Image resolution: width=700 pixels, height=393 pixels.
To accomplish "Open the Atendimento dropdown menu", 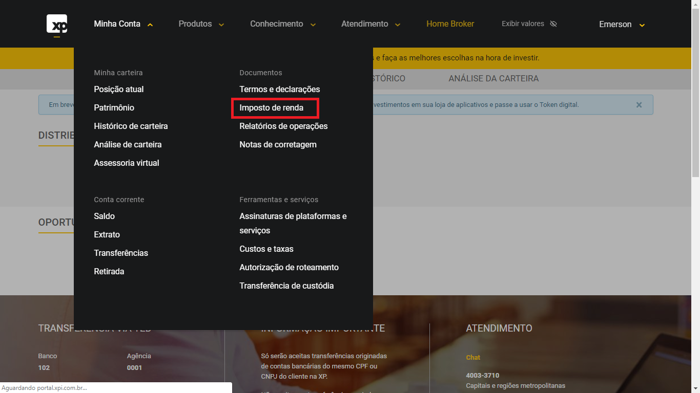I will point(370,24).
